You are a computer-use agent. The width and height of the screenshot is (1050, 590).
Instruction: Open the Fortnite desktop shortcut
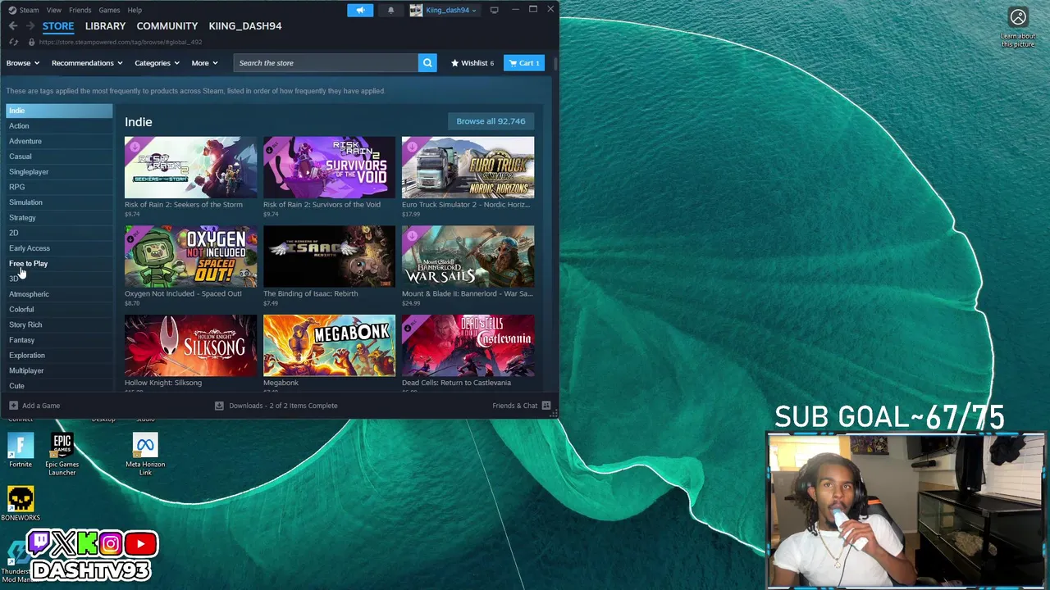21,452
